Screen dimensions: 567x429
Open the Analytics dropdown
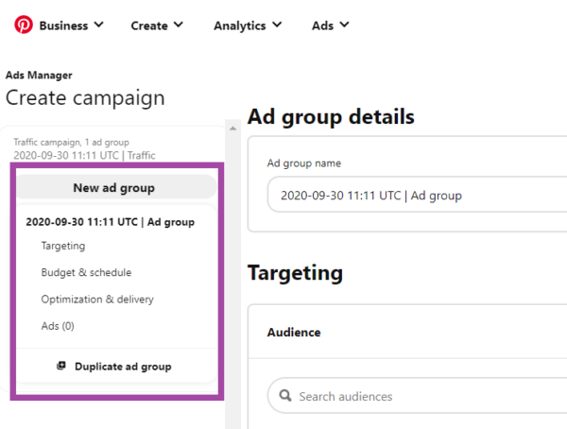pos(247,26)
